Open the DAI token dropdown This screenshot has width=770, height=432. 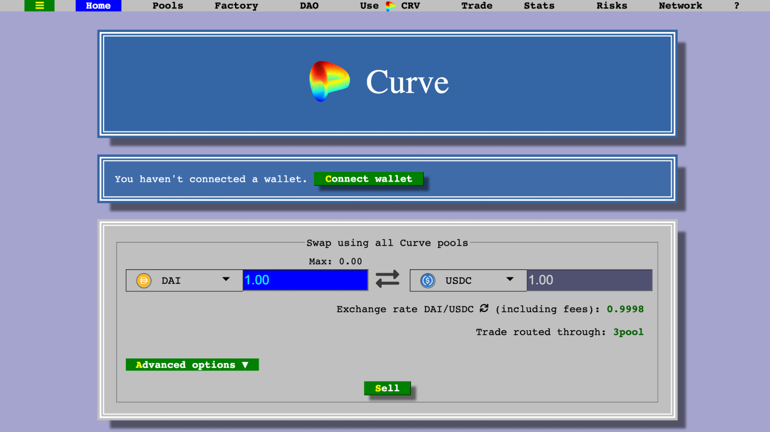[x=184, y=281]
